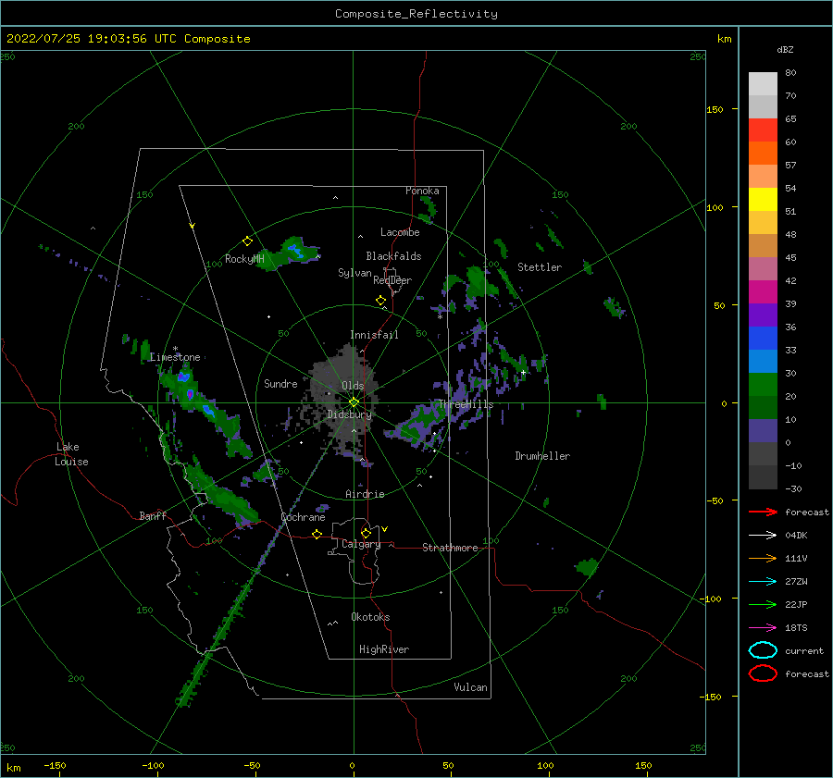The image size is (833, 778).
Task: Click the Airdrie label
Action: [365, 494]
